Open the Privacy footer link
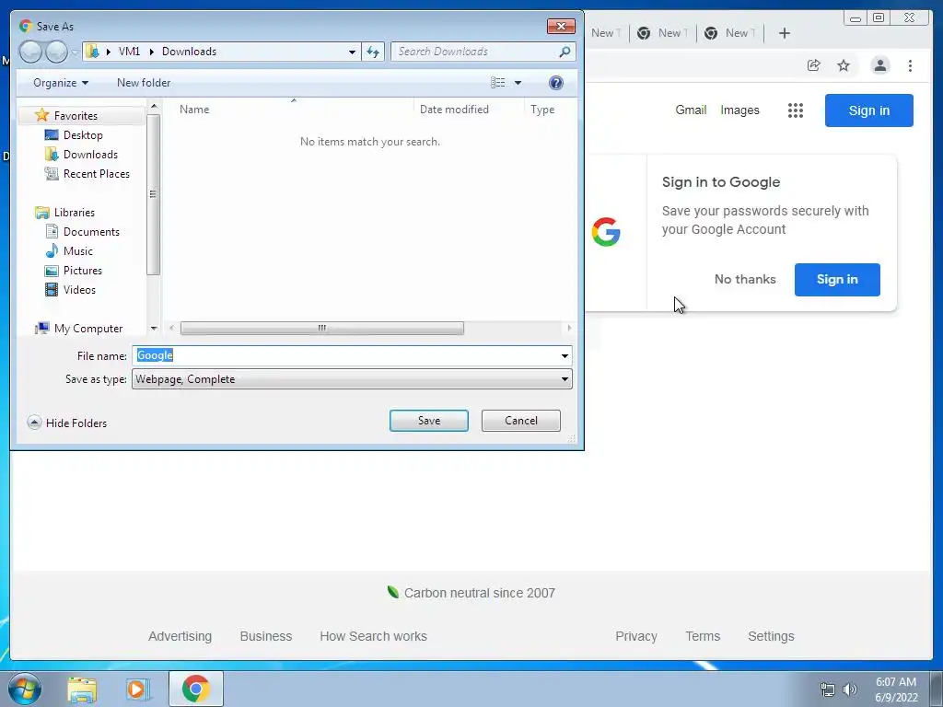 [636, 636]
